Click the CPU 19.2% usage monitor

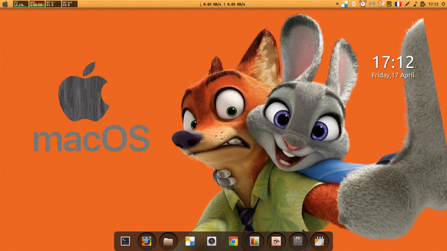tap(21, 4)
